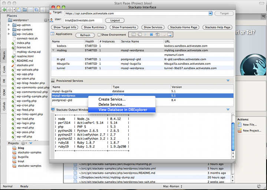Click the Stackato Output Window monitor icon
The image size is (267, 190).
pos(53,110)
